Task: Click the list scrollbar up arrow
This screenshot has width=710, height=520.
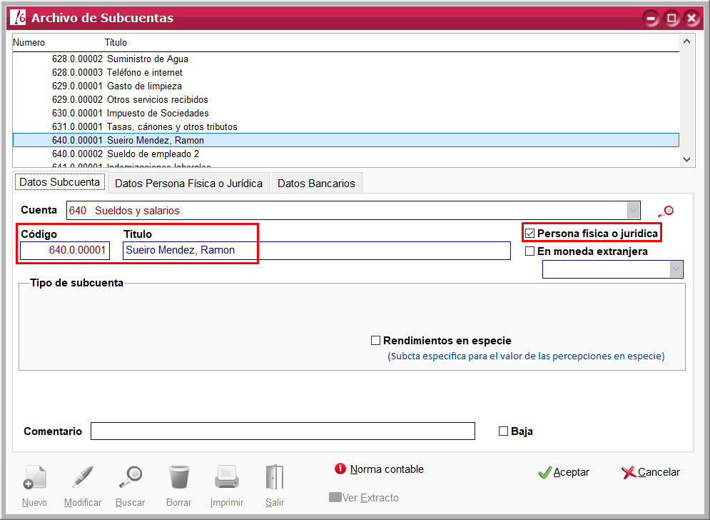Action: coord(686,41)
